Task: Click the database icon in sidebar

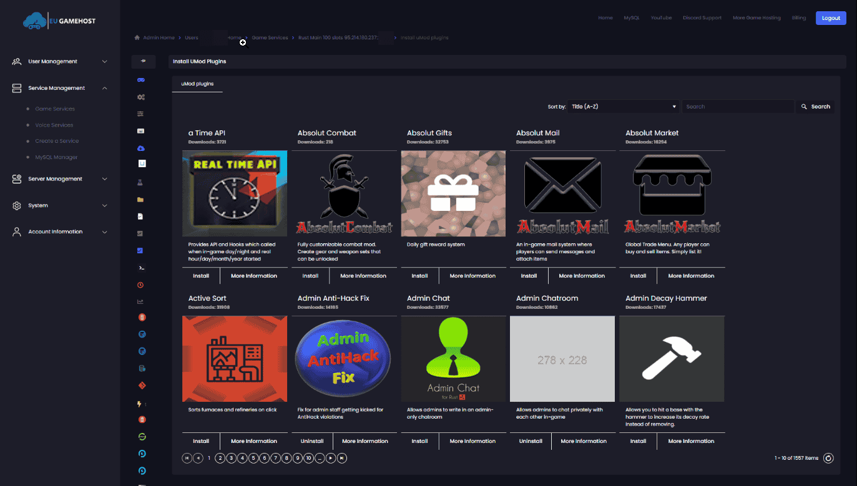Action: click(142, 369)
